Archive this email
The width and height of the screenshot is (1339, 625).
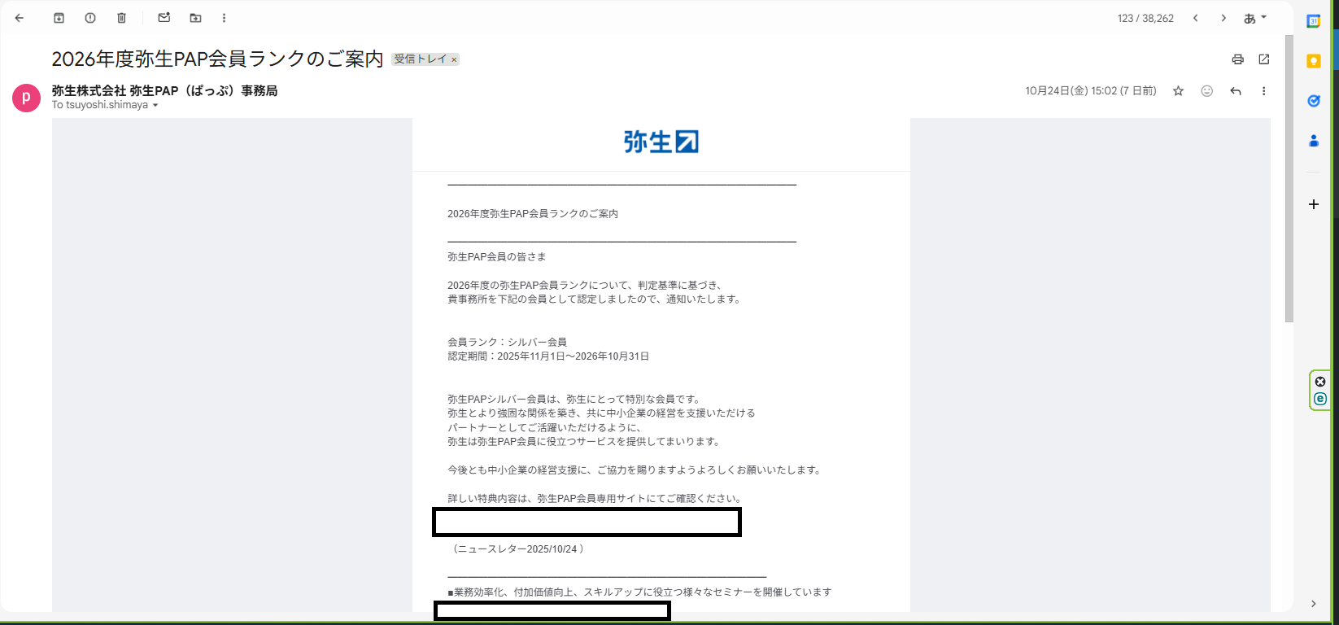[59, 18]
